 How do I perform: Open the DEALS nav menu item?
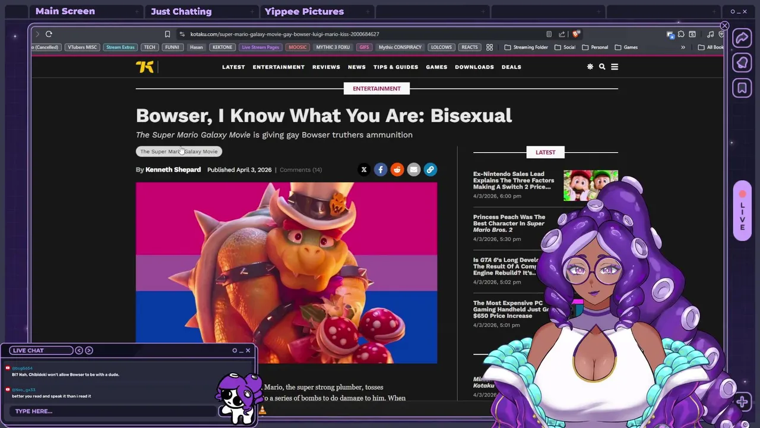pos(511,67)
